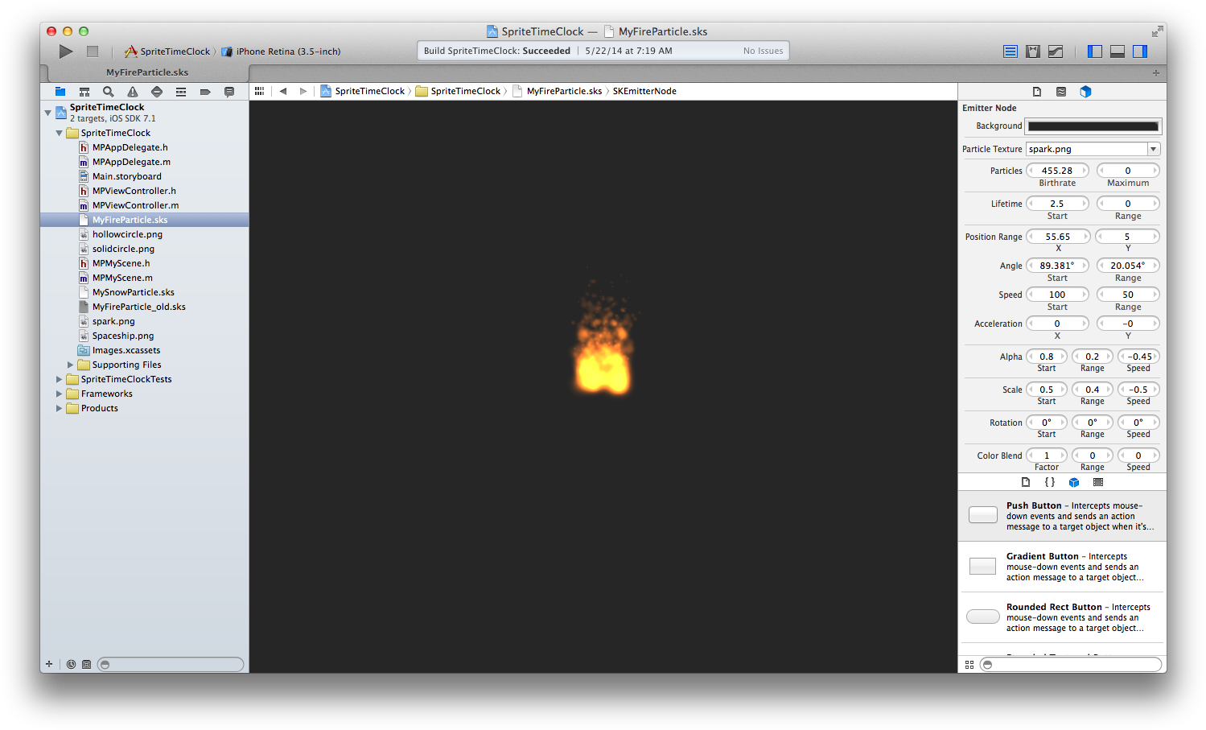Viewport: 1206px width, 730px height.
Task: Open the Media library icon
Action: tap(1098, 482)
